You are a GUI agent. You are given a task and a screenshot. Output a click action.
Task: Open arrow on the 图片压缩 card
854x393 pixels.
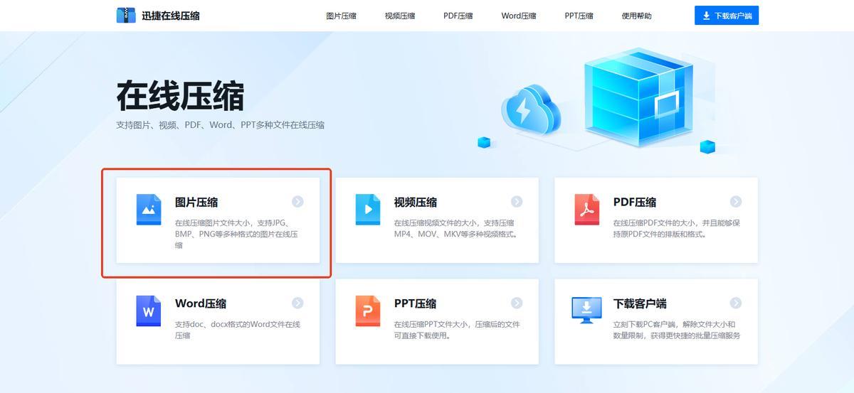click(x=297, y=202)
